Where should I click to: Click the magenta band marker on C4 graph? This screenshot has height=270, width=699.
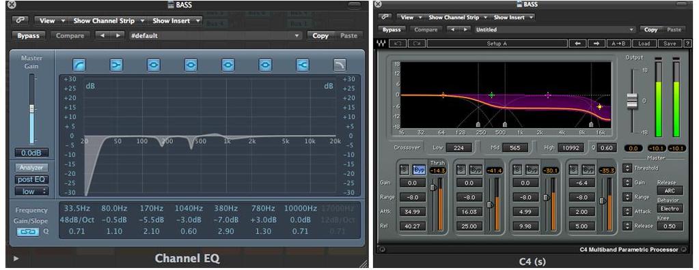pos(548,95)
